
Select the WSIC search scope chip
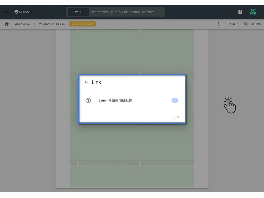78,12
